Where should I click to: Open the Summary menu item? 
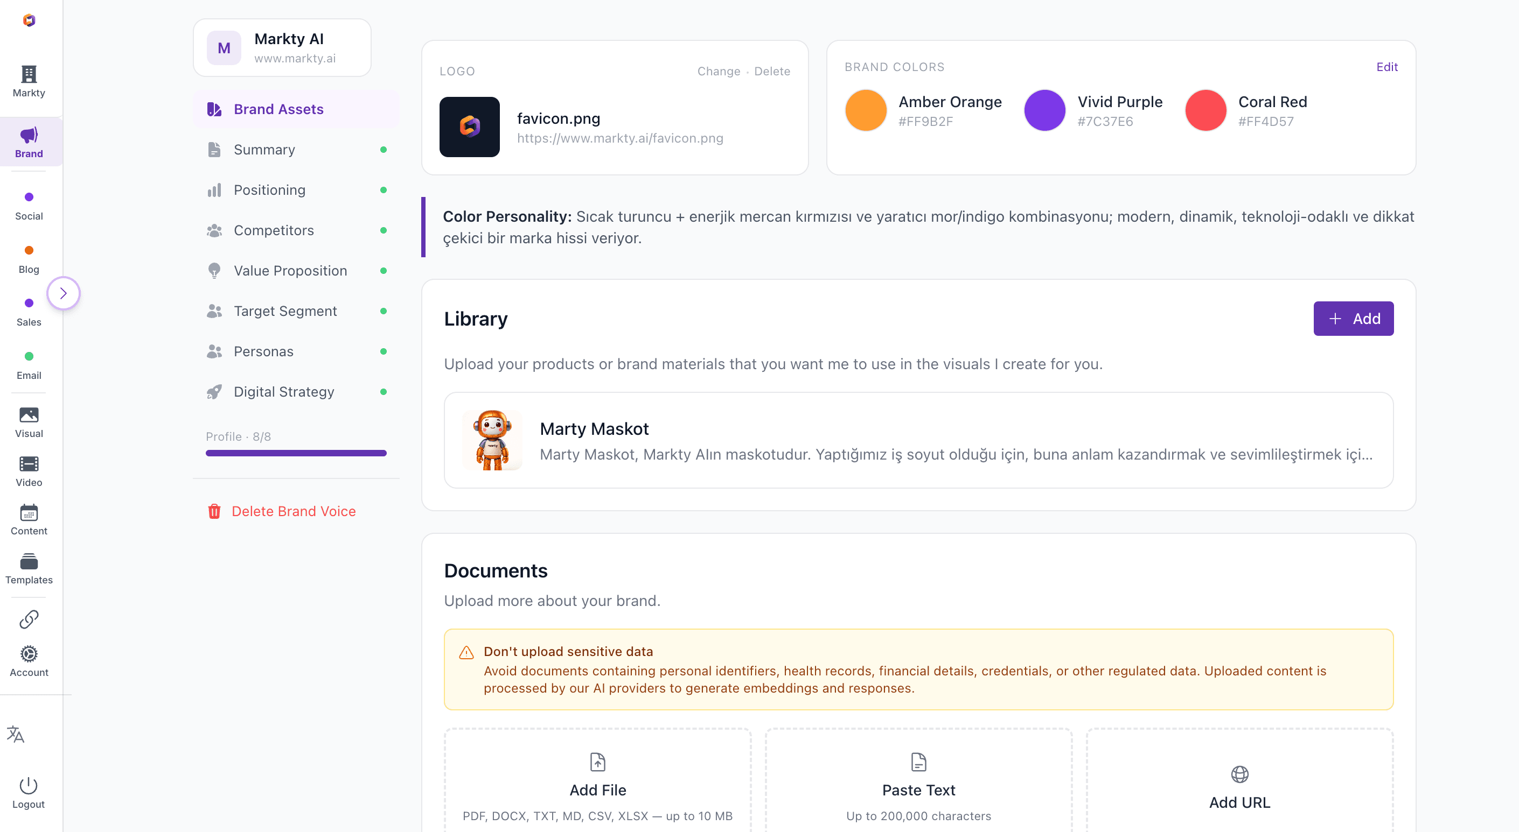[264, 150]
